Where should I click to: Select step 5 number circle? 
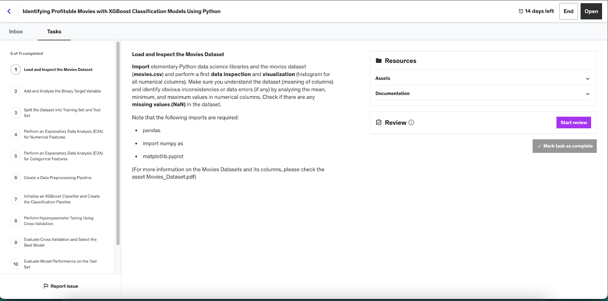(x=16, y=156)
